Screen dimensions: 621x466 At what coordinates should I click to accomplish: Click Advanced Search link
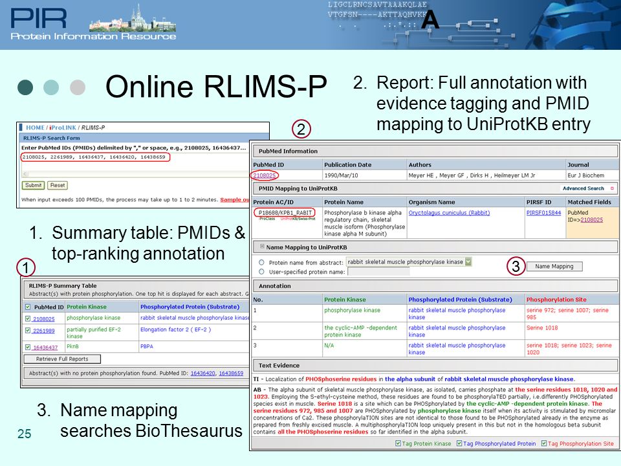pos(583,188)
